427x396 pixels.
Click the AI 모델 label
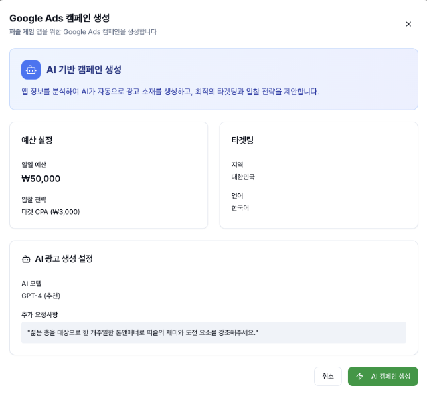tap(31, 284)
